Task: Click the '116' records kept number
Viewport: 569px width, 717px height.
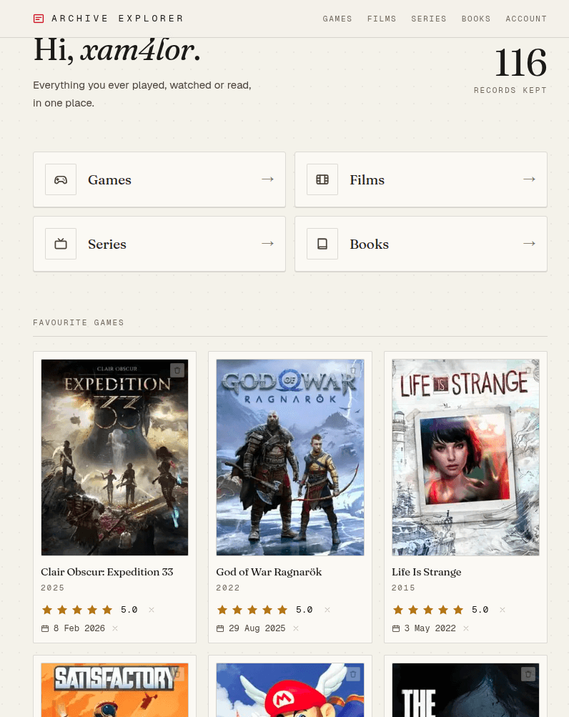Action: (520, 63)
